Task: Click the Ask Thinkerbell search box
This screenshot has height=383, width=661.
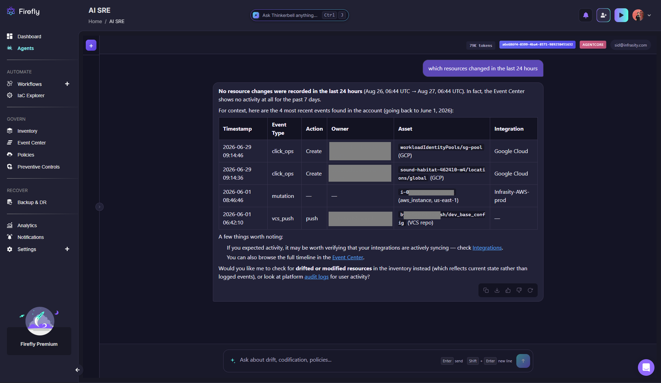Action: coord(299,15)
